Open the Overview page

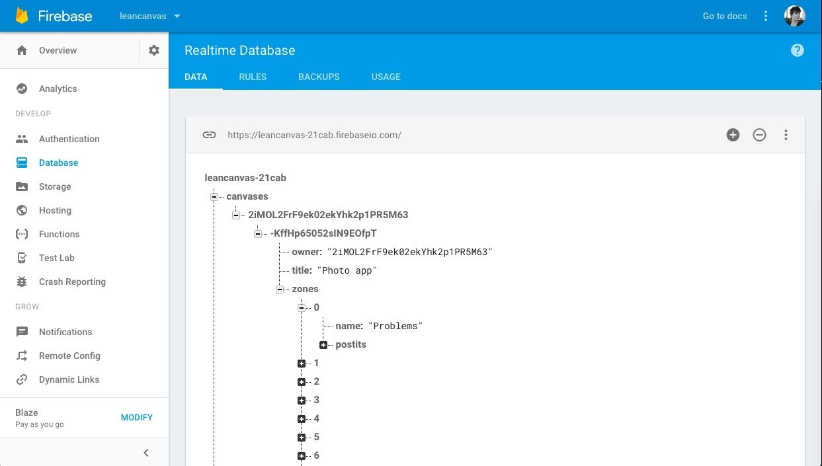tap(58, 50)
